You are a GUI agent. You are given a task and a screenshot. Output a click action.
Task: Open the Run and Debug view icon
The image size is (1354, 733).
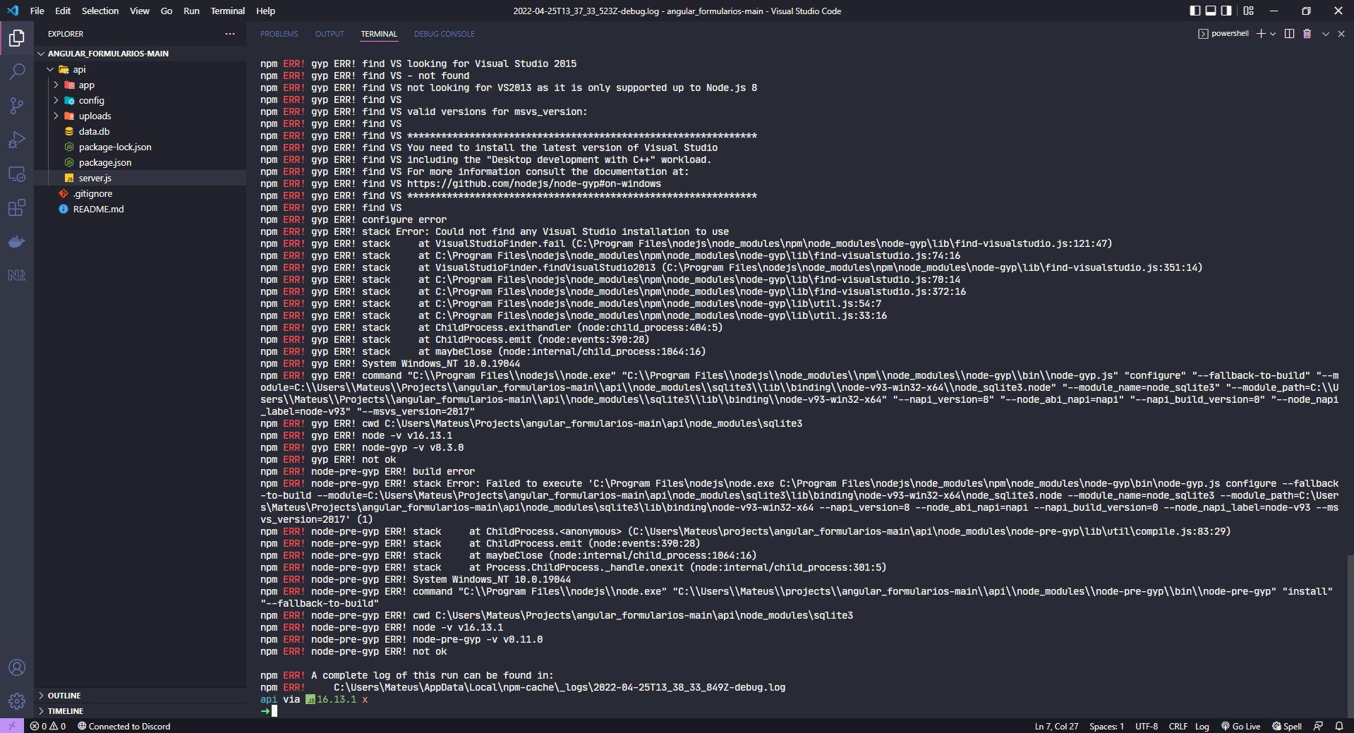[17, 140]
